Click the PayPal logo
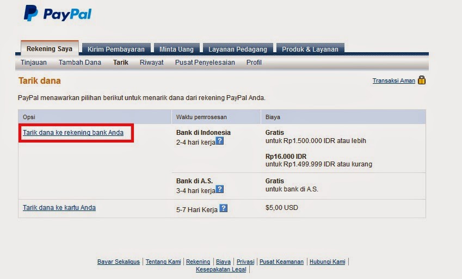Screen dimensions: 462x279 click(x=58, y=13)
